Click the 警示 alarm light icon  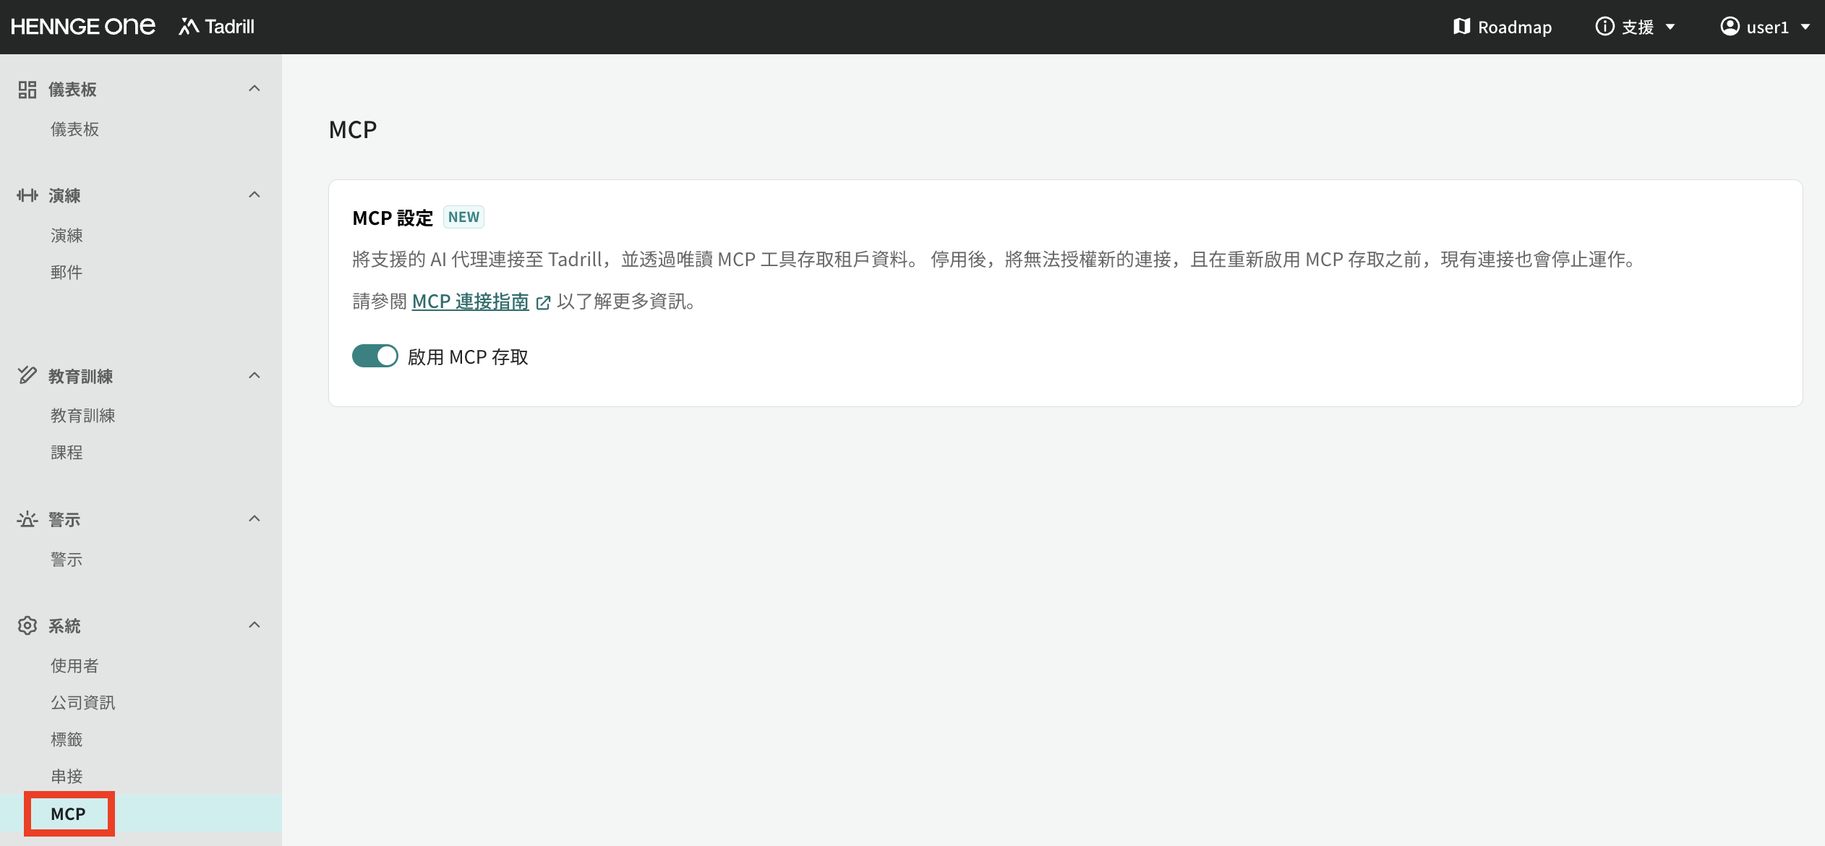pyautogui.click(x=27, y=519)
